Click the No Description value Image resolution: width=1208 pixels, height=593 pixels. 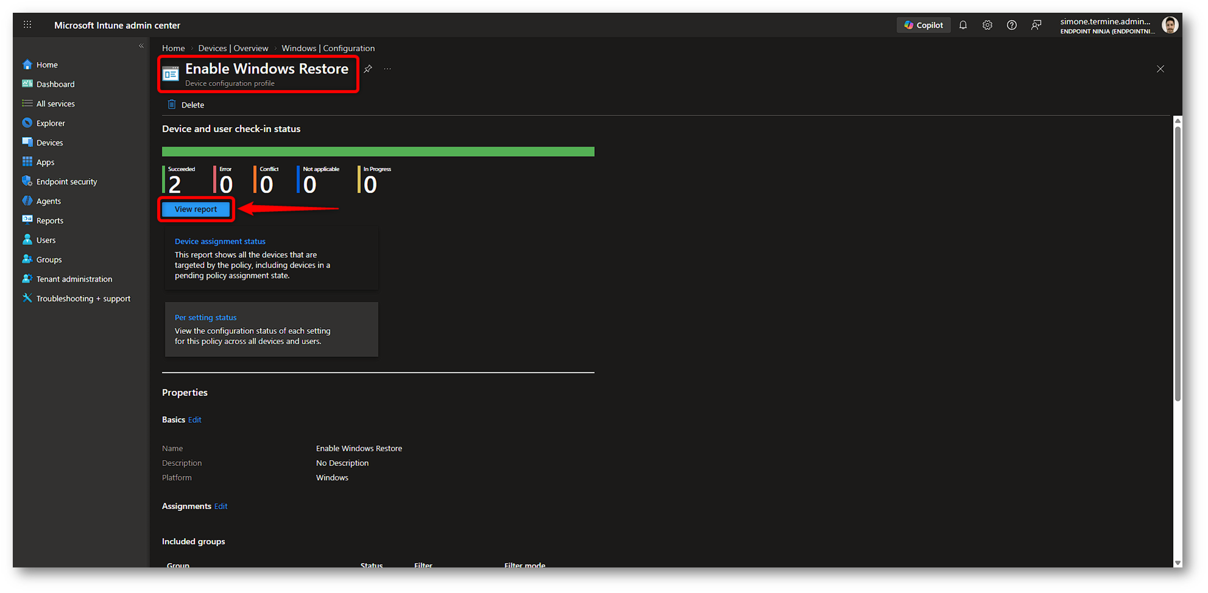pyautogui.click(x=342, y=463)
